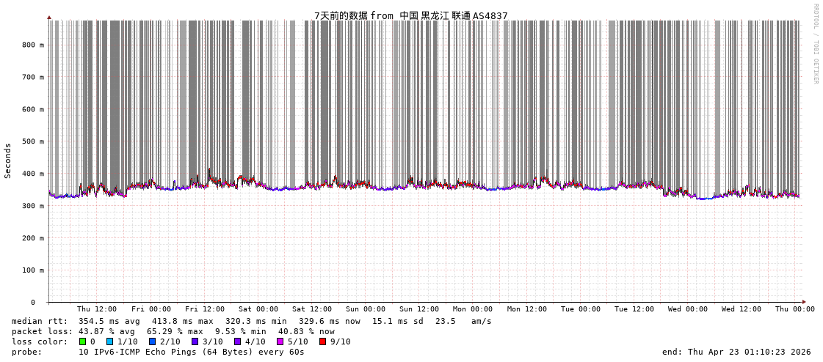Click the 400 m y-axis label
Viewport: 823px width, 362px height.
coord(32,174)
